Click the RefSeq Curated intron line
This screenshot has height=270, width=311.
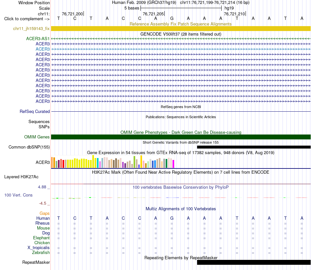(181, 112)
